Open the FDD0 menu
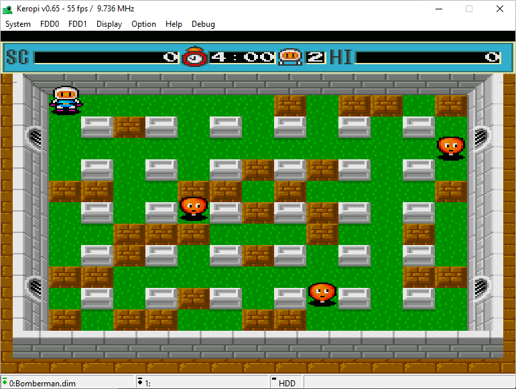Viewport: 516px width, 389px height. 50,24
